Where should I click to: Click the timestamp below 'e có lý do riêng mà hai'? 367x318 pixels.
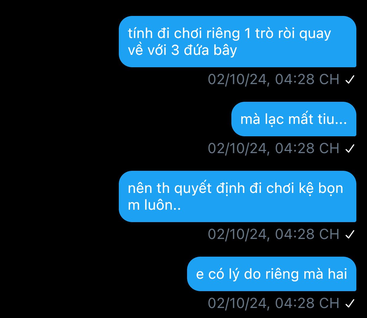[274, 303]
